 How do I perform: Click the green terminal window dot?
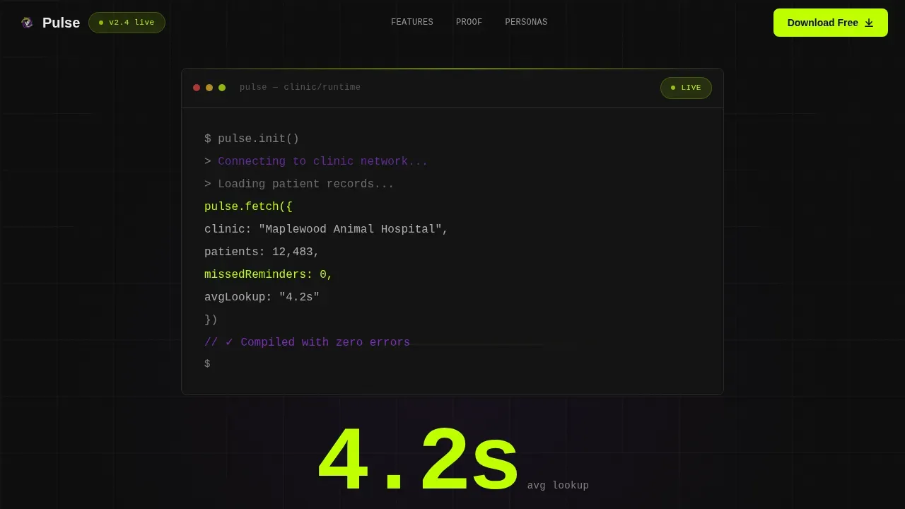click(x=222, y=88)
